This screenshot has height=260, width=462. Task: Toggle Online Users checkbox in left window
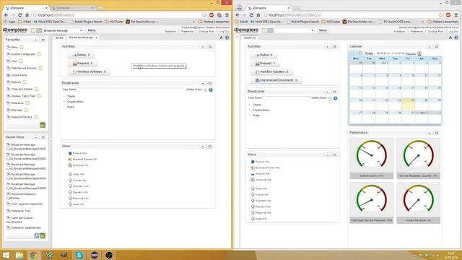point(205,90)
